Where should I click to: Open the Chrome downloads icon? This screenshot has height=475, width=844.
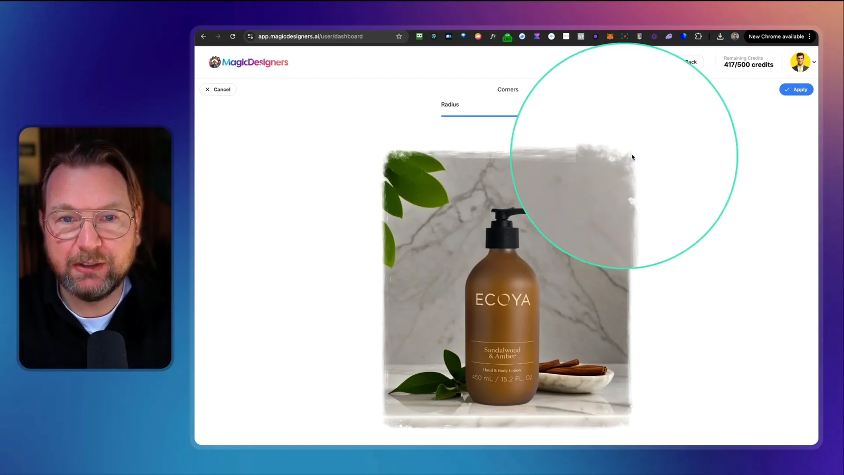[x=720, y=36]
